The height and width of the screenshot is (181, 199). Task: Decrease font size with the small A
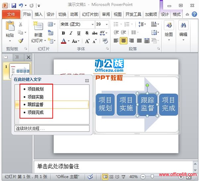tap(95, 41)
